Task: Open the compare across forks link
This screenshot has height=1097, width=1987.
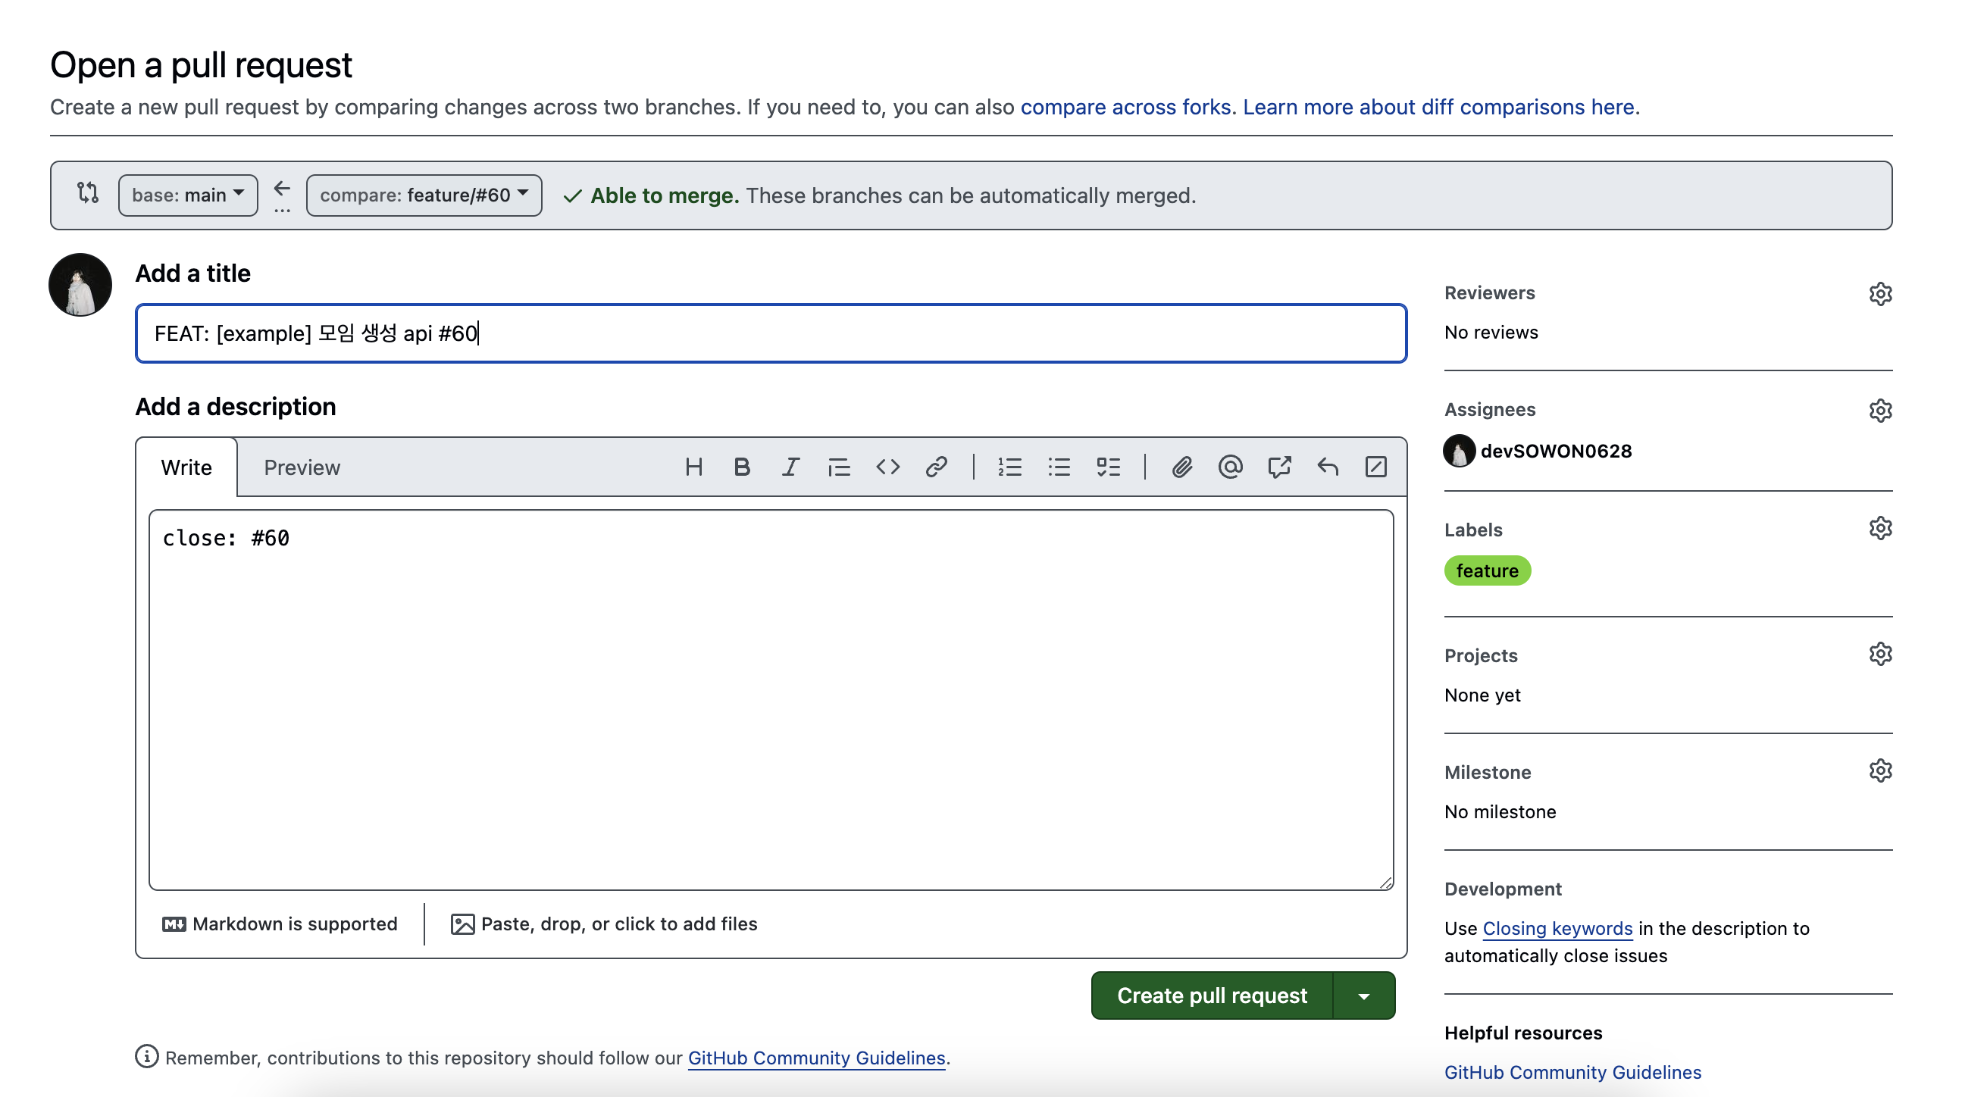Action: [1125, 106]
